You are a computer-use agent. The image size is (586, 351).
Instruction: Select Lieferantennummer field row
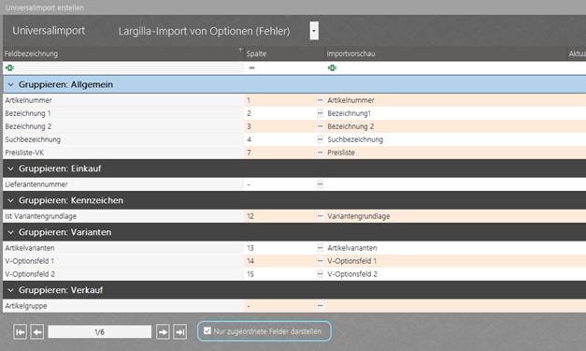click(x=294, y=184)
